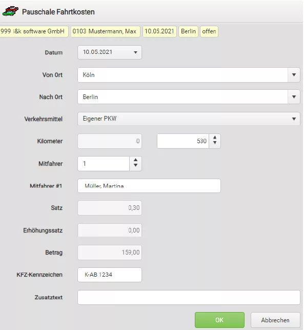Image resolution: width=304 pixels, height=330 pixels.
Task: Select the 999 i&k software GmbH tag
Action: (34, 31)
